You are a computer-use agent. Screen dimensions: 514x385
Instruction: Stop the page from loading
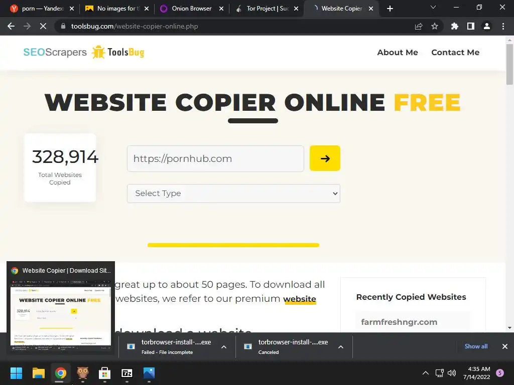(43, 26)
